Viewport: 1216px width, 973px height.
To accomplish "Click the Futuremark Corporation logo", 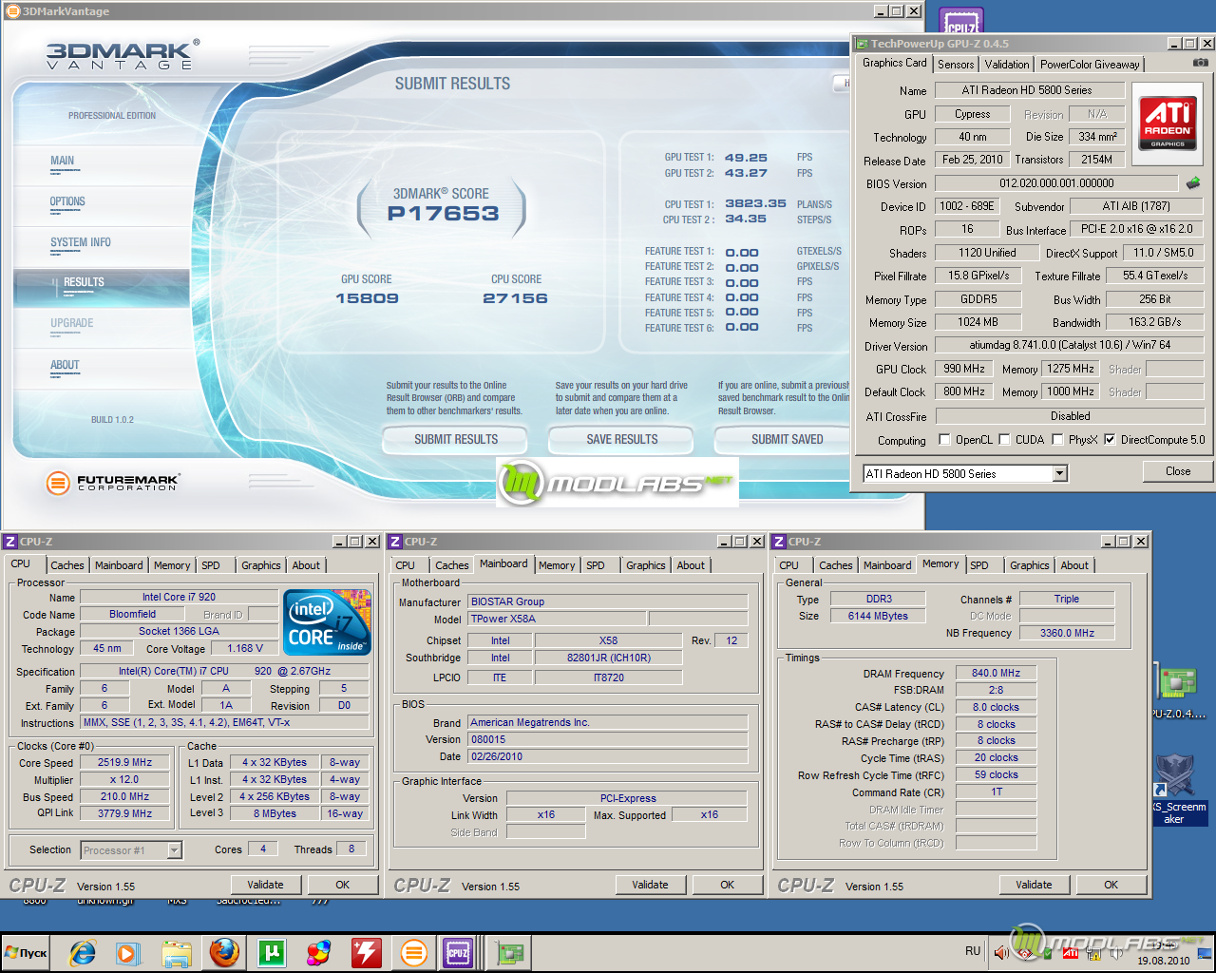I will (113, 482).
